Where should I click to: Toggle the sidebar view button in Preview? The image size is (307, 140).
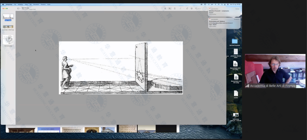click(x=18, y=9)
